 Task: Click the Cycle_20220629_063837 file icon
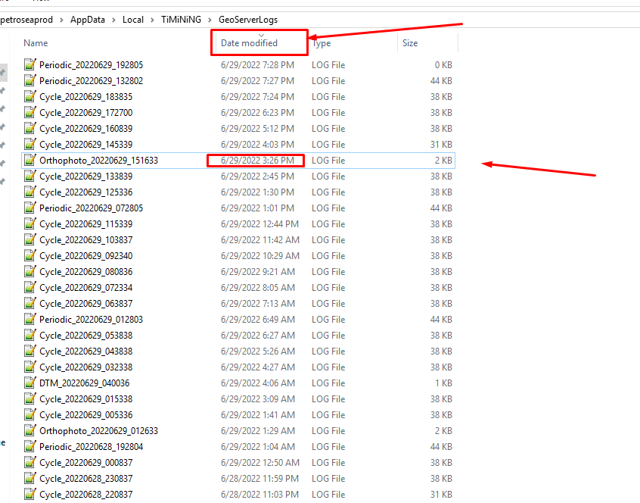(x=30, y=304)
